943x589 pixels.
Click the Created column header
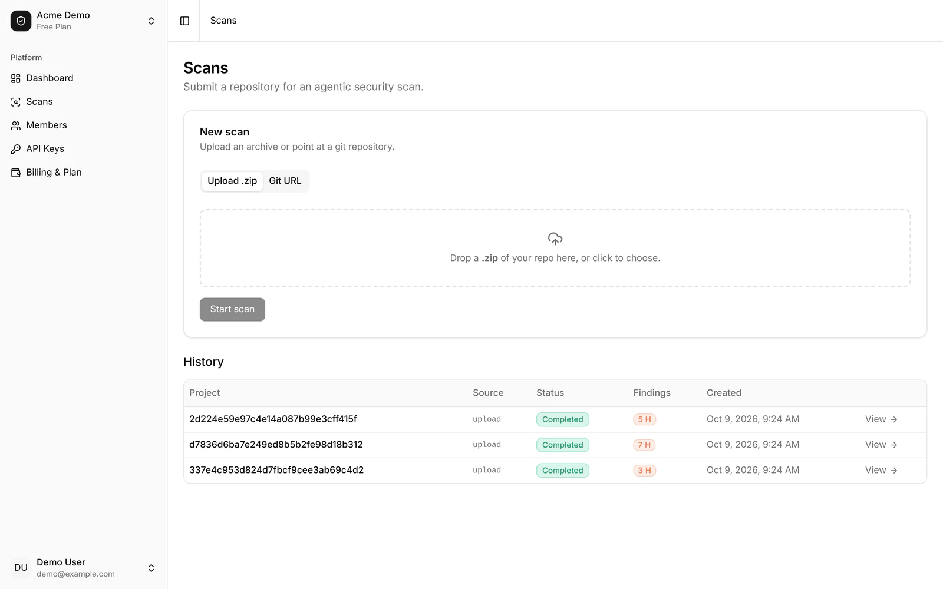724,393
